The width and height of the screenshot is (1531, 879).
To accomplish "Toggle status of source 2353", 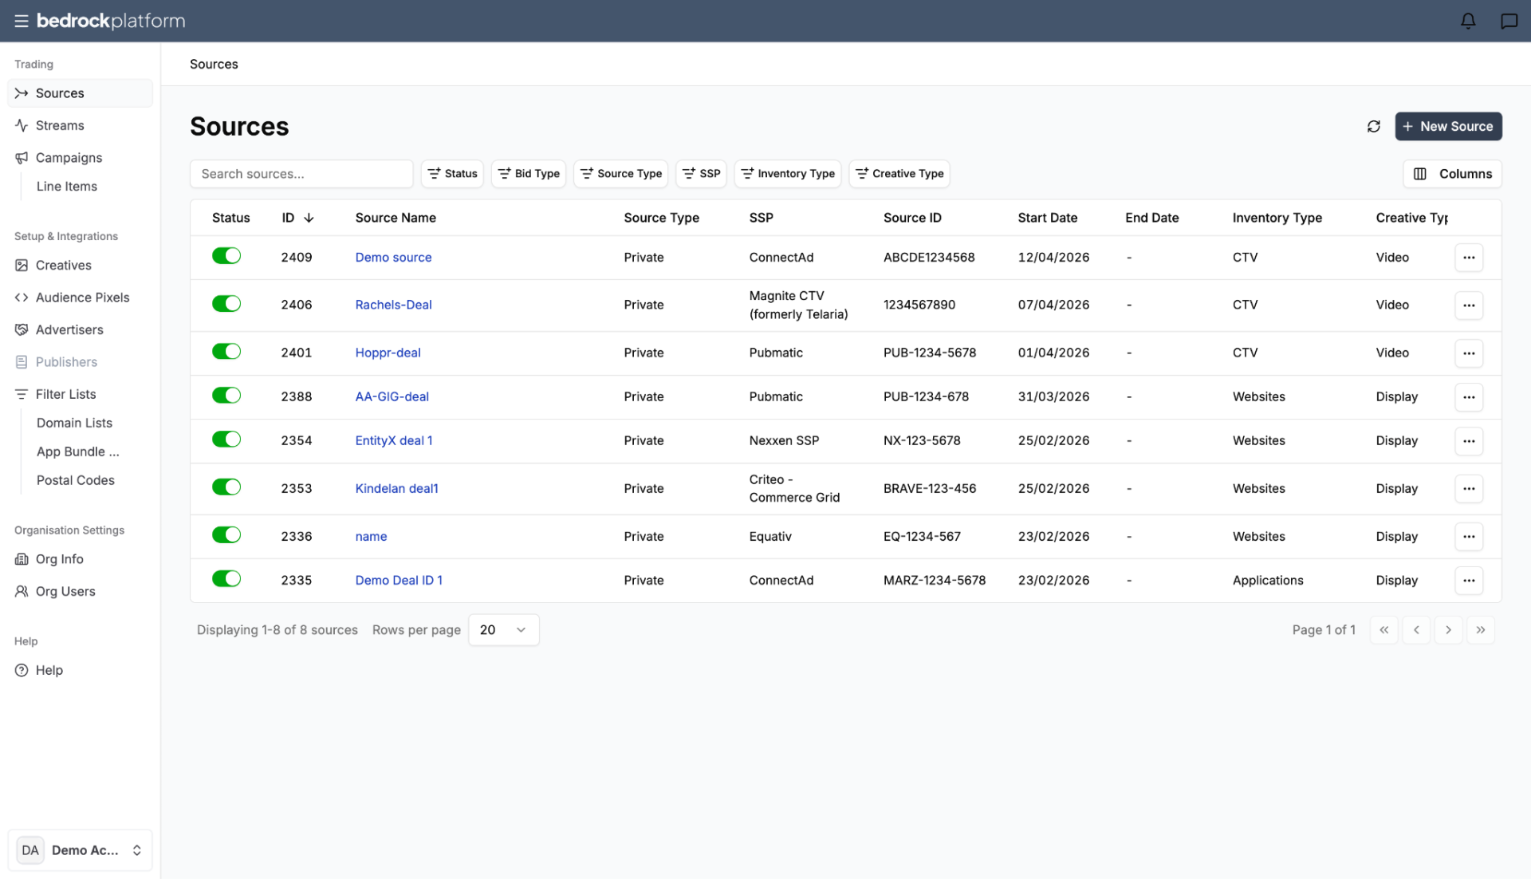I will [x=226, y=487].
